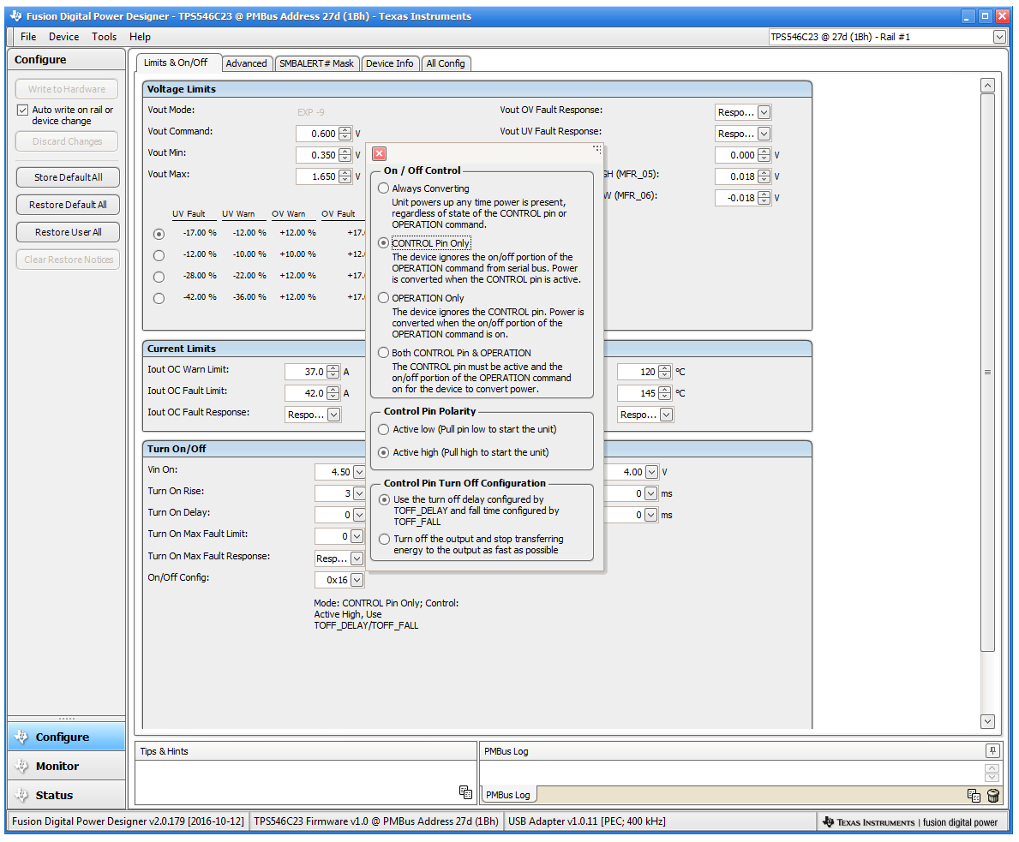Increment the Vout Command value stepper
The width and height of the screenshot is (1019, 842).
[x=345, y=129]
